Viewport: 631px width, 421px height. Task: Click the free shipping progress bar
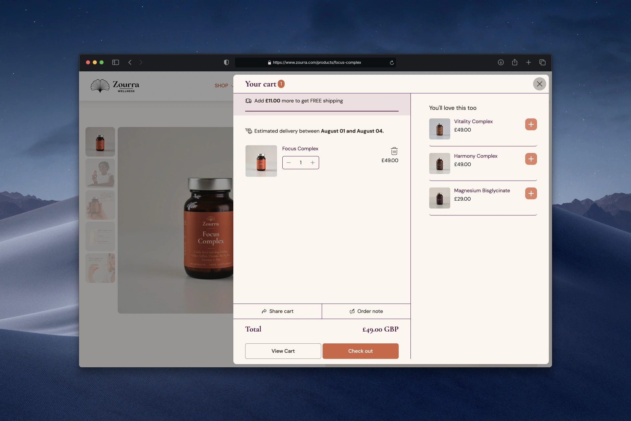click(x=322, y=111)
